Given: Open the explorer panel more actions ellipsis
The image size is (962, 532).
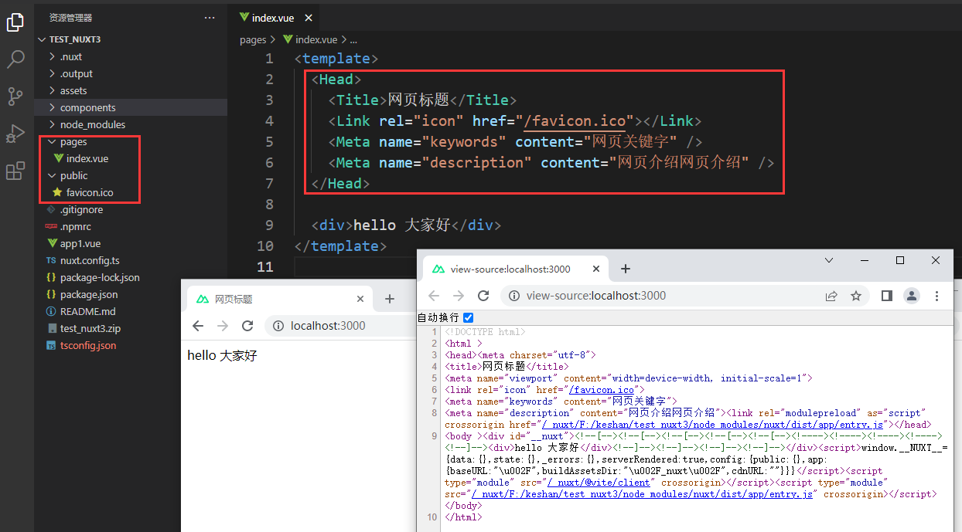Looking at the screenshot, I should point(210,17).
